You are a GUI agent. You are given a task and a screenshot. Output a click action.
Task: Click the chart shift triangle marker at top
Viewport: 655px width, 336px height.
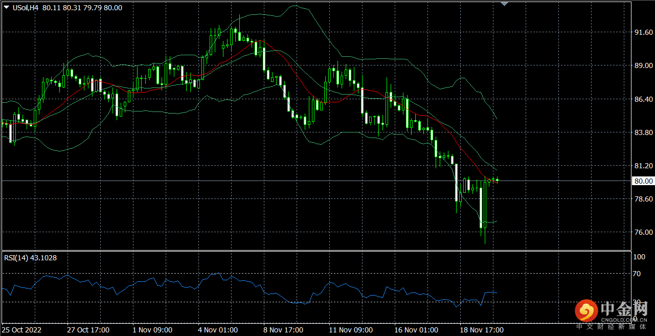pyautogui.click(x=505, y=4)
